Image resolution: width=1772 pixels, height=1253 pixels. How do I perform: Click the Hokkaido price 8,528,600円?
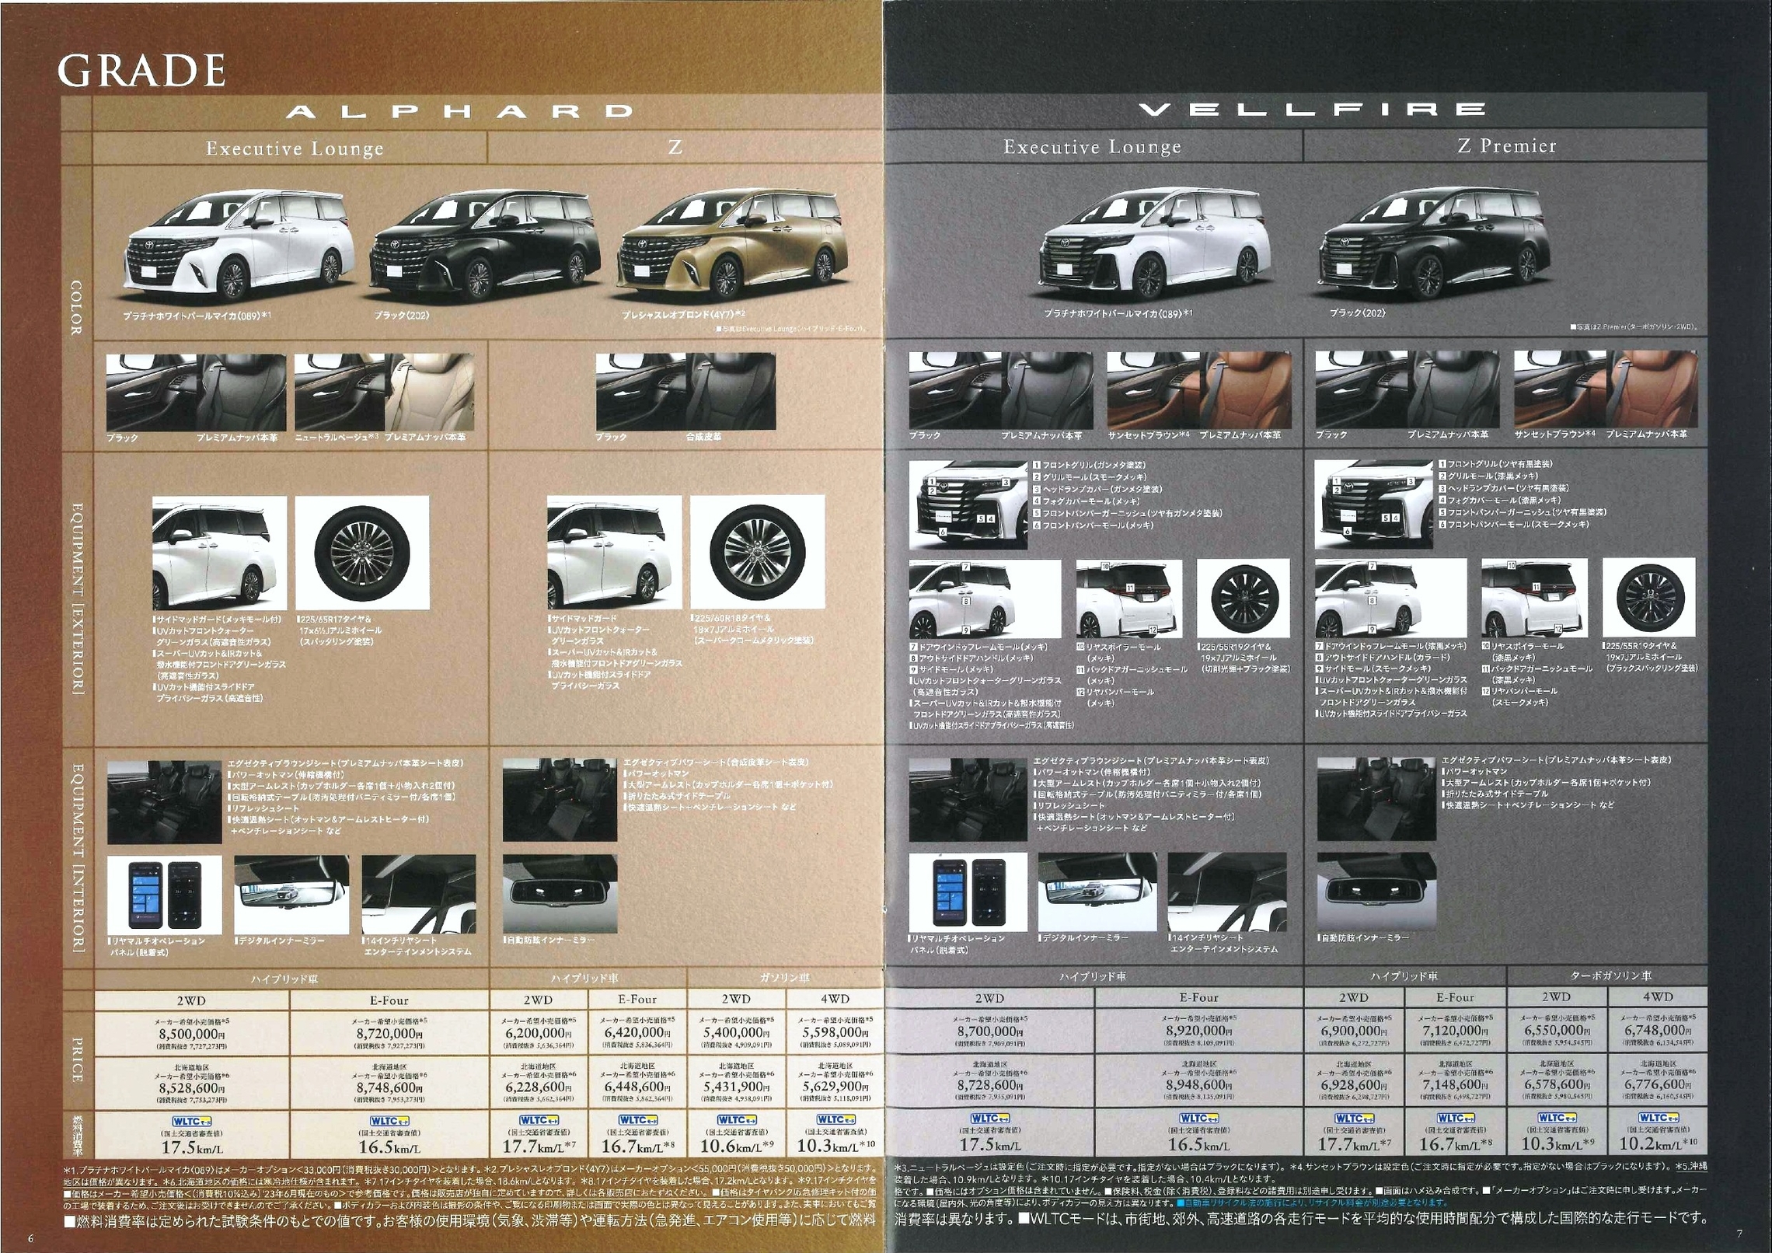coord(191,1090)
